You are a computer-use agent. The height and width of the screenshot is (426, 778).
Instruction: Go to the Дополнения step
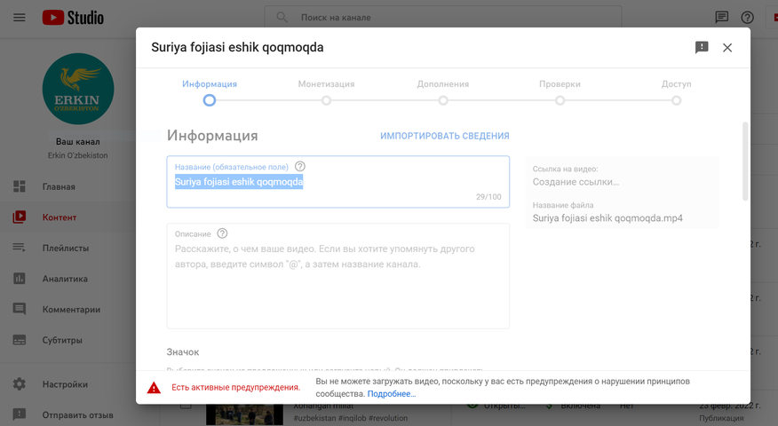point(443,100)
